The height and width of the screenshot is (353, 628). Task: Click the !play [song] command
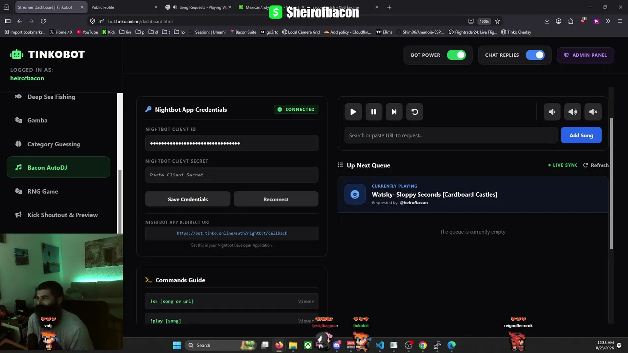coord(165,321)
